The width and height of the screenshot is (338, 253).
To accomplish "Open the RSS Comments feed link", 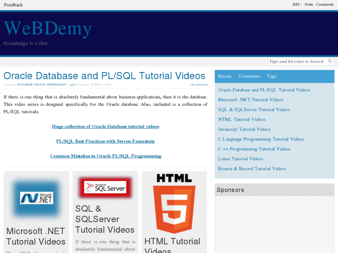I will [325, 4].
